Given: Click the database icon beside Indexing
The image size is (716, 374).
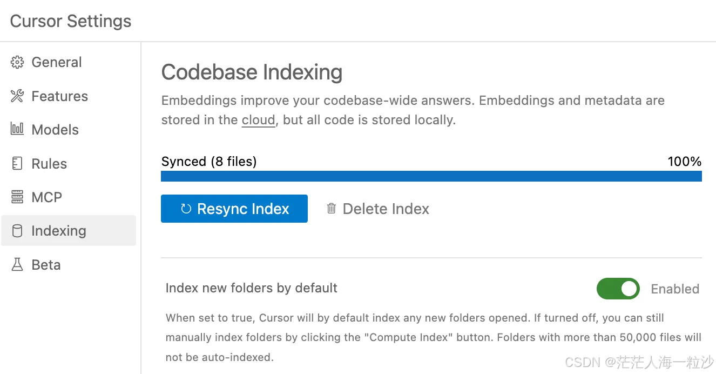Looking at the screenshot, I should (17, 231).
